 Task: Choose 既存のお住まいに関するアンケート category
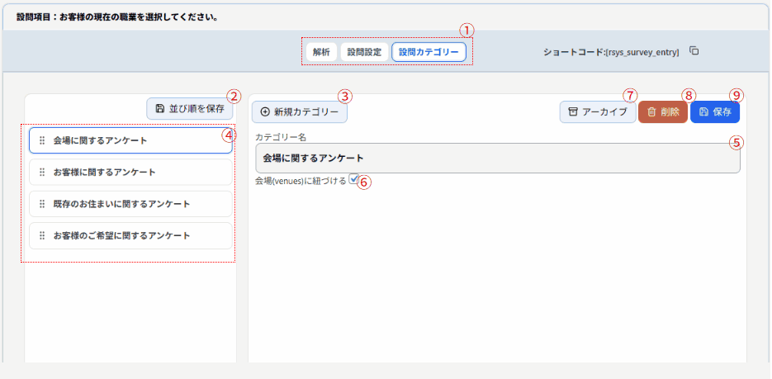pyautogui.click(x=132, y=204)
